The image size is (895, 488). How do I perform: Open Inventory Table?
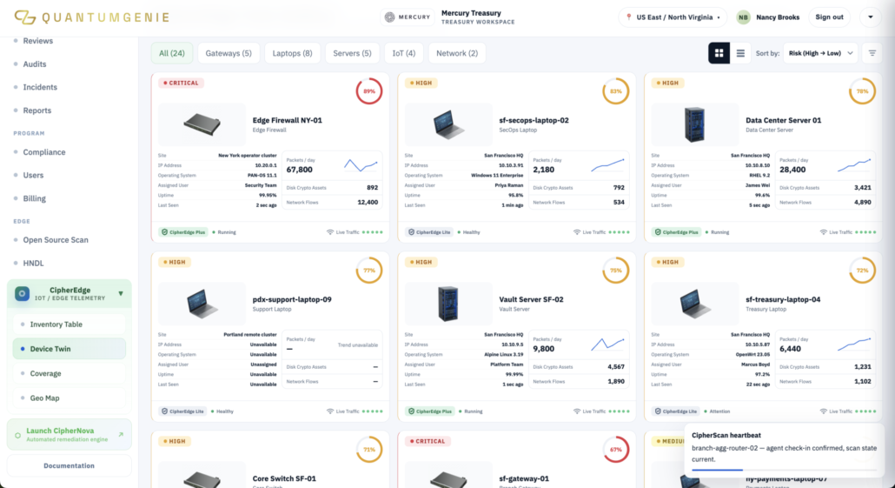tap(69, 324)
